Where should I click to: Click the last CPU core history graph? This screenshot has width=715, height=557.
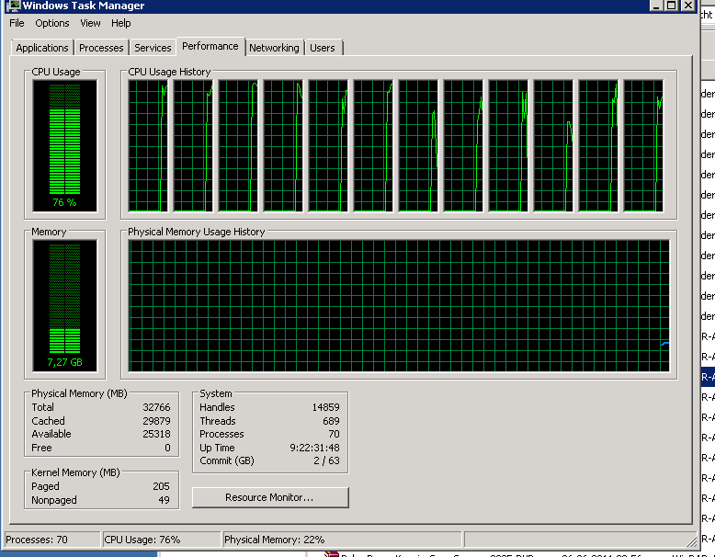click(643, 146)
